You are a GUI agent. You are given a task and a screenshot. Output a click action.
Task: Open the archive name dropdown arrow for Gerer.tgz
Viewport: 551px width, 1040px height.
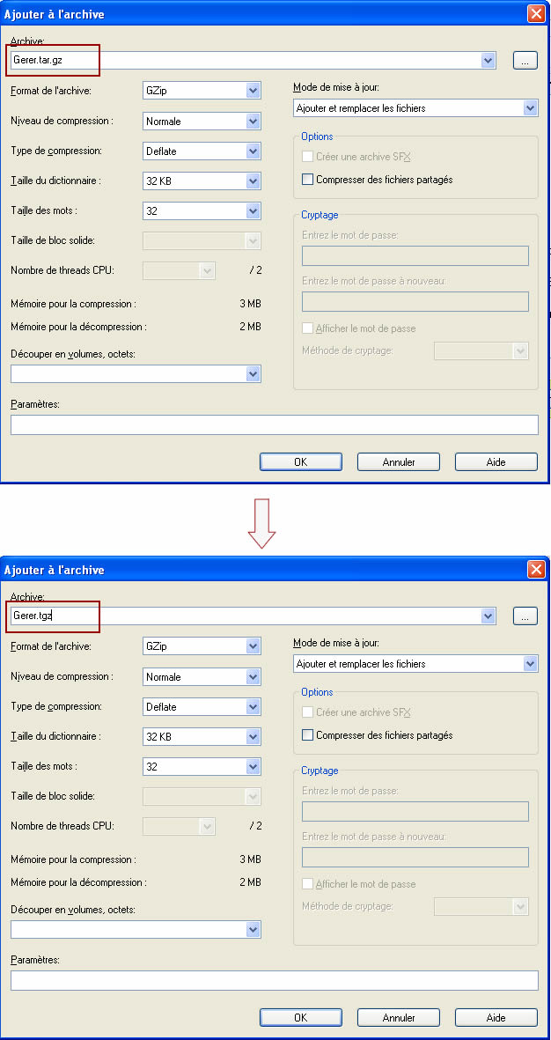click(x=489, y=616)
